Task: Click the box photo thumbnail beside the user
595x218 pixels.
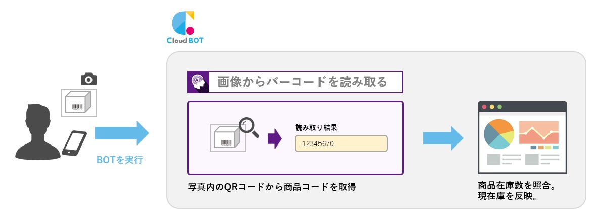Action: [79, 103]
